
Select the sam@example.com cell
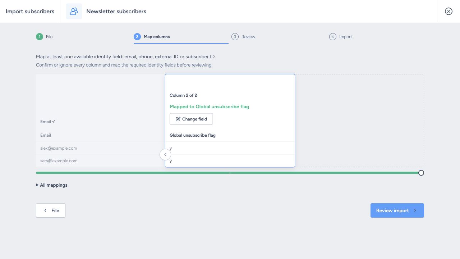coord(100,161)
